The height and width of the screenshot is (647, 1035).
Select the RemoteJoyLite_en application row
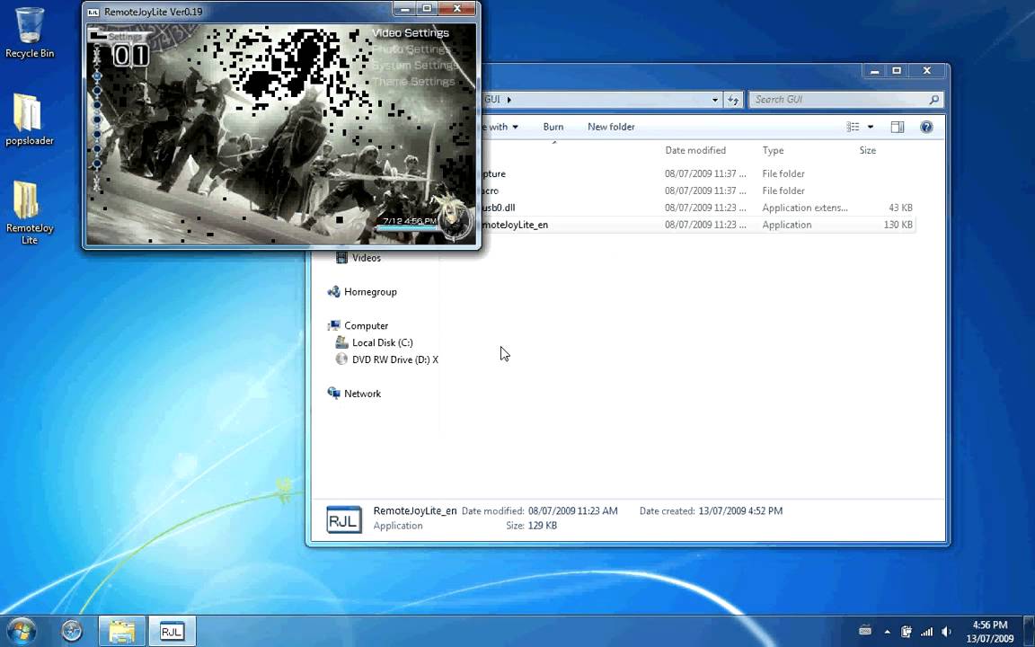tap(698, 225)
